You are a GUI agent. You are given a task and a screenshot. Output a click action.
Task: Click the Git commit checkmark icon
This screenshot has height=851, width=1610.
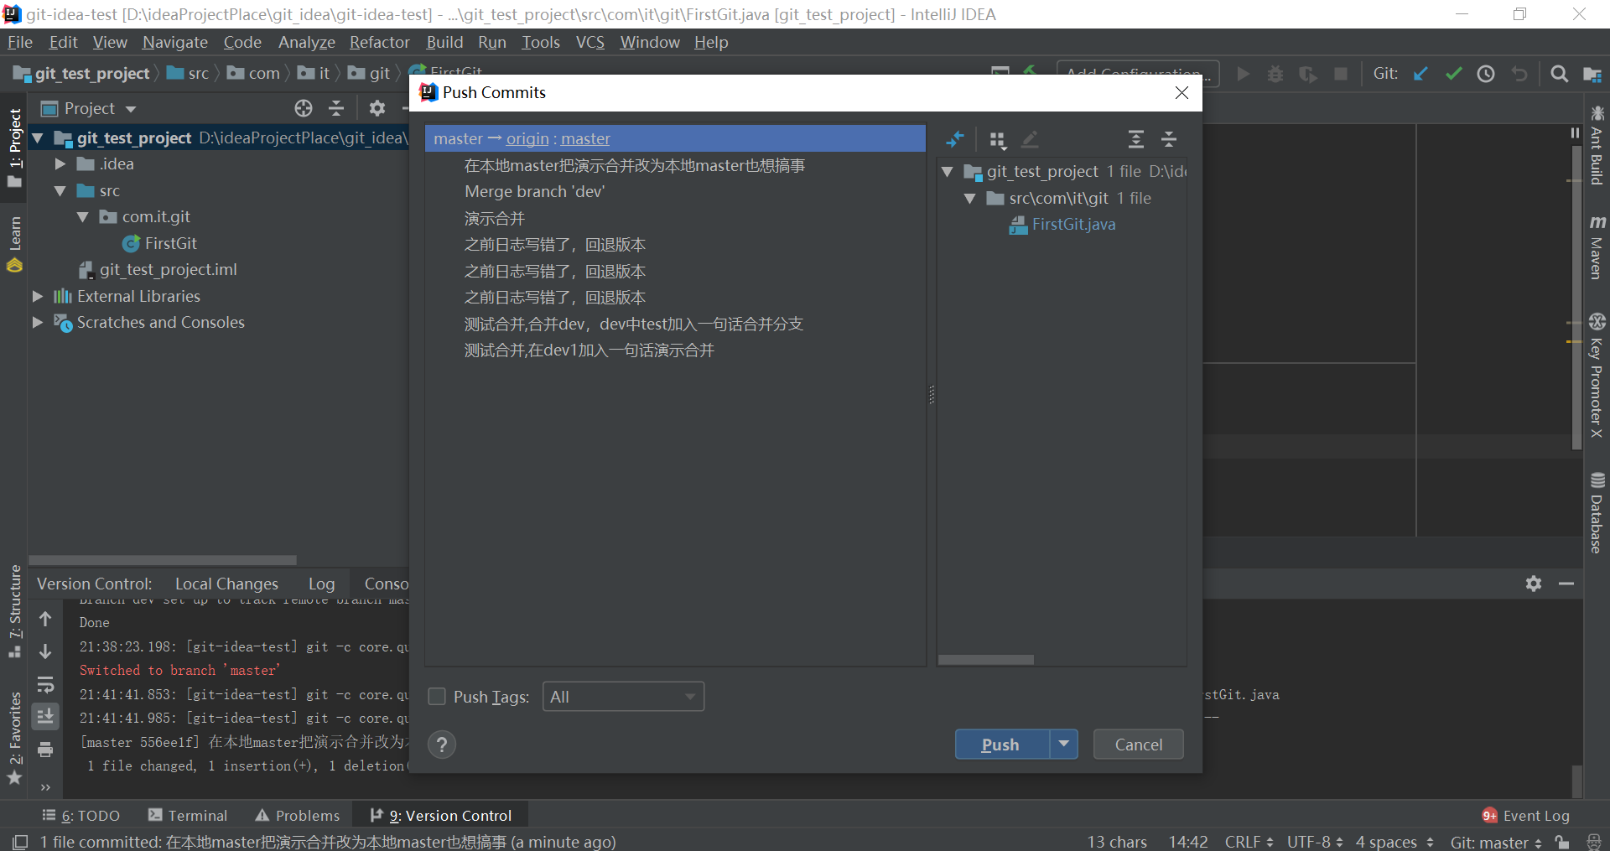click(1453, 74)
